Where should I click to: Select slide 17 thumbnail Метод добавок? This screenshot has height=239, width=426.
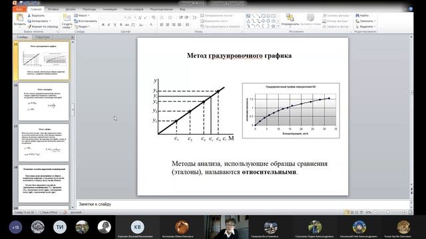pyautogui.click(x=44, y=143)
